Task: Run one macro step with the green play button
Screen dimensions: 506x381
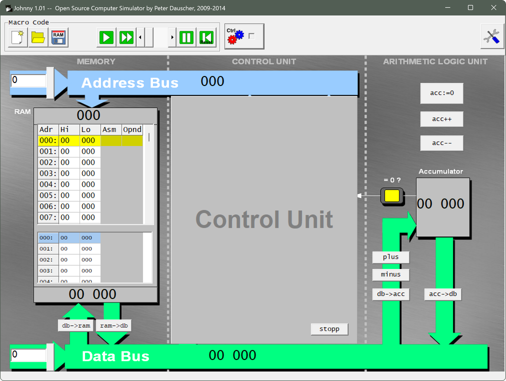Action: pos(106,37)
